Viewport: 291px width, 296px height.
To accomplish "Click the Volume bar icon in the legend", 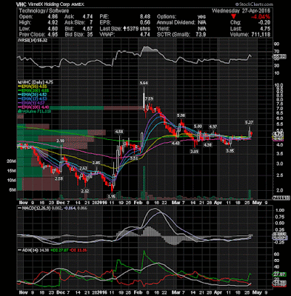I will pos(19,112).
